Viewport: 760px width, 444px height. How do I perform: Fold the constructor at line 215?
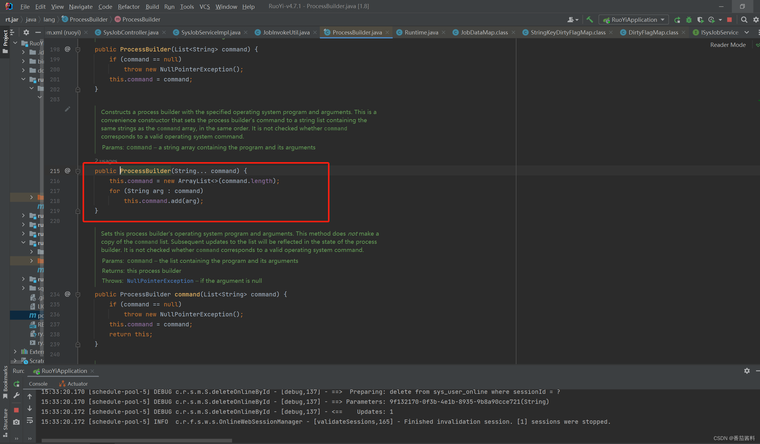coord(78,171)
